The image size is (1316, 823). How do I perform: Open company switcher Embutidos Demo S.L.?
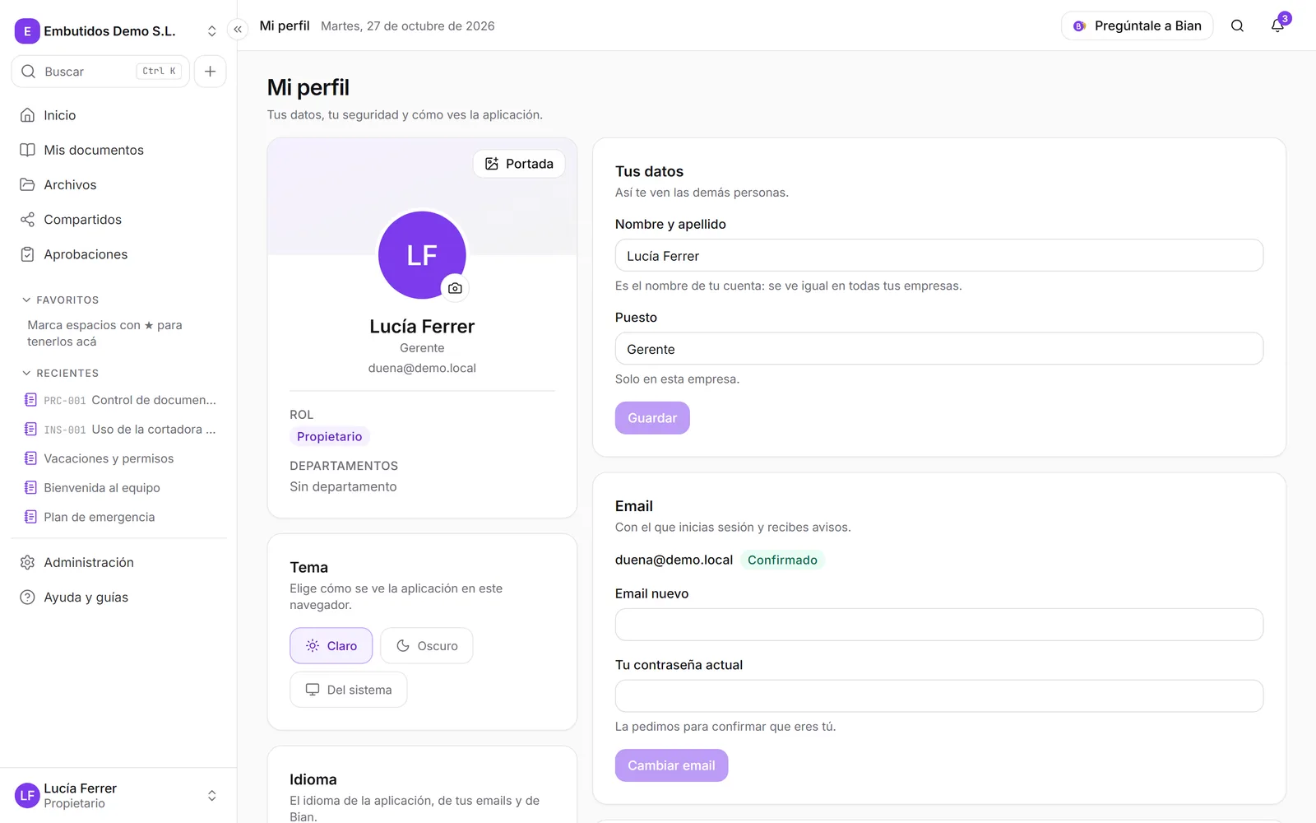pos(116,31)
